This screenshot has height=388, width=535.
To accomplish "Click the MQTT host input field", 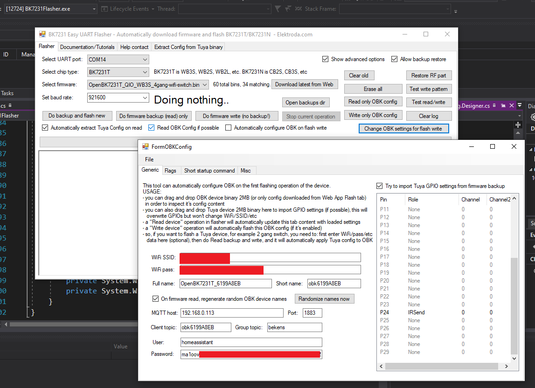I will tap(232, 313).
